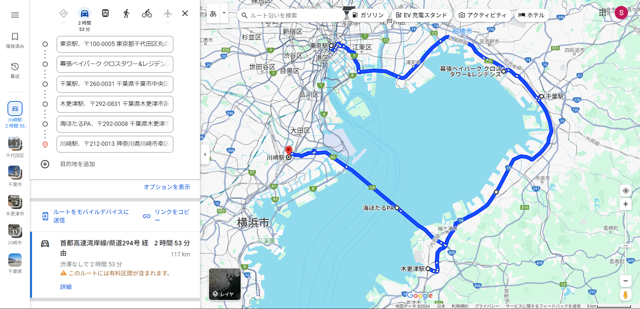Click the 木更津駅 waypoint marker on map
The width and height of the screenshot is (640, 309).
[x=428, y=268]
